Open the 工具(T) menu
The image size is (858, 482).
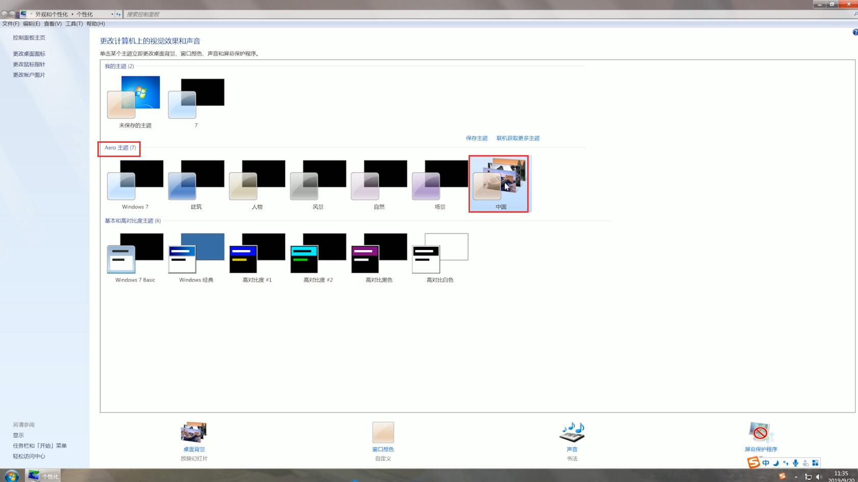point(74,24)
